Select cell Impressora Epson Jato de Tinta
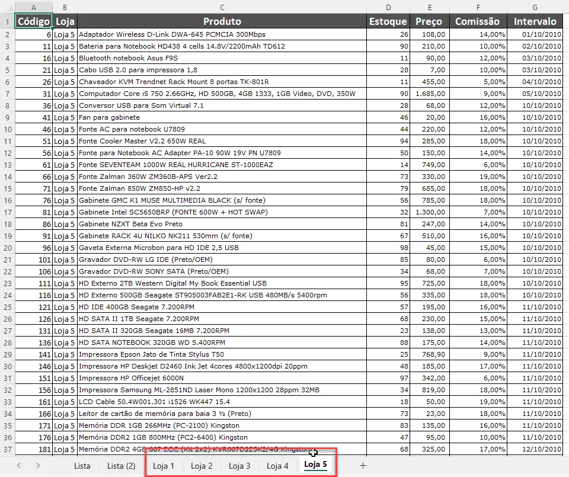The height and width of the screenshot is (477, 569). click(x=222, y=354)
